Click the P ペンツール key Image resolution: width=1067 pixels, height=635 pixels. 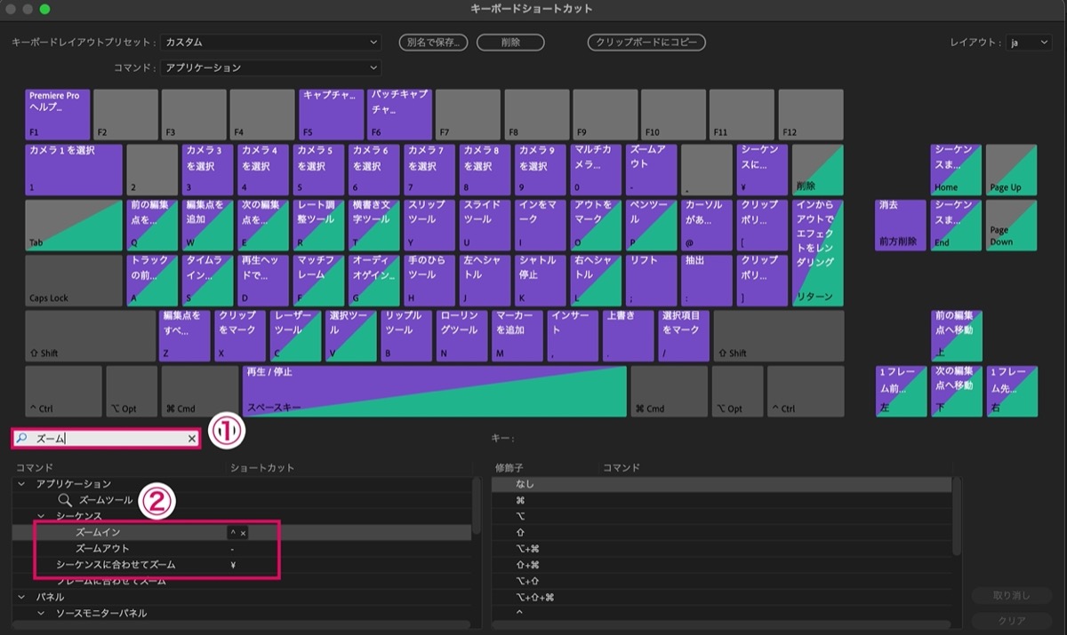point(651,225)
